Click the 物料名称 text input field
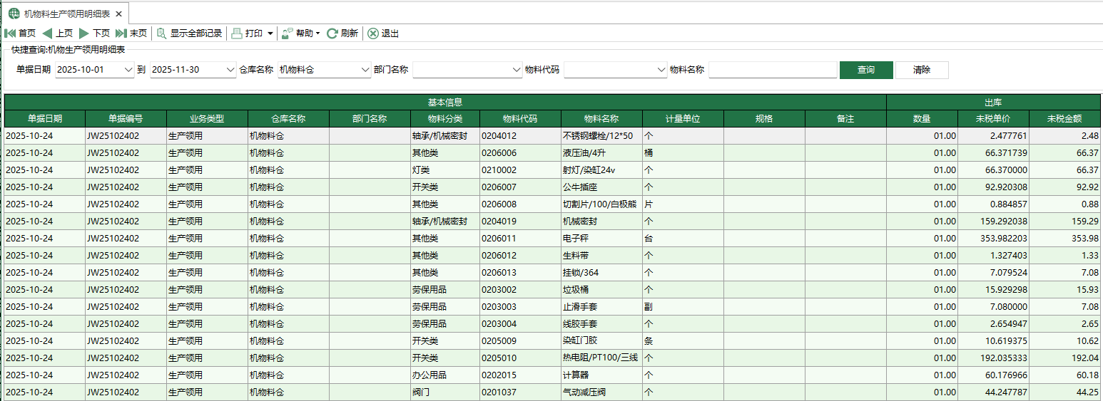 coord(773,70)
